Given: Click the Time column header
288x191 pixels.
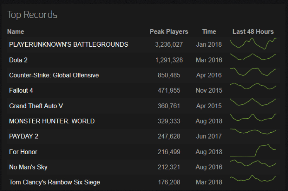Looking at the screenshot, I should 209,32.
